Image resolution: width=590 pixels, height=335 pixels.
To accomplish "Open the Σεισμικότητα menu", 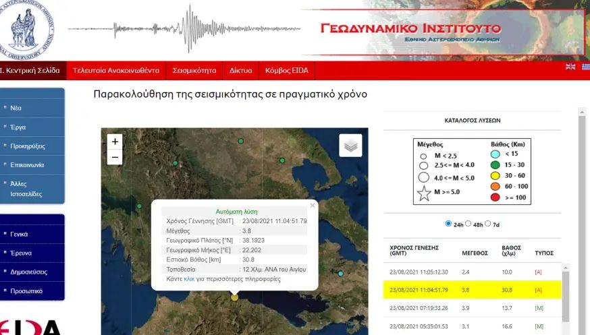I will click(x=194, y=70).
